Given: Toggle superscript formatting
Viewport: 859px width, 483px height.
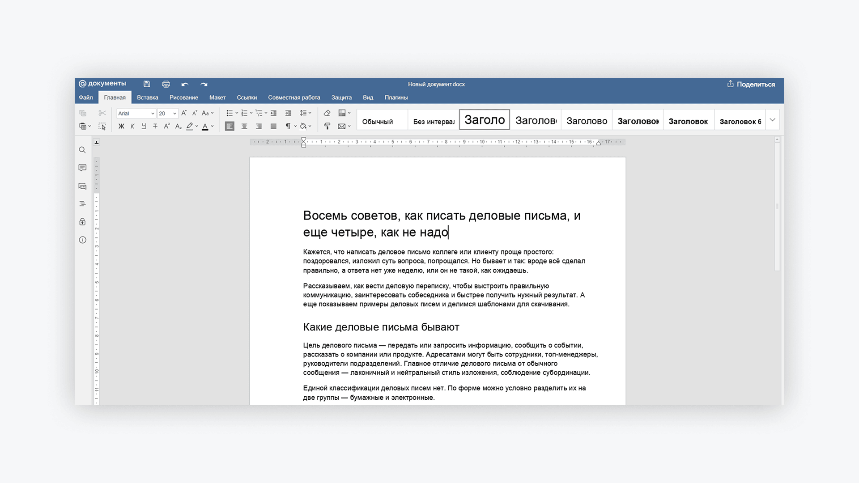Looking at the screenshot, I should [x=166, y=126].
